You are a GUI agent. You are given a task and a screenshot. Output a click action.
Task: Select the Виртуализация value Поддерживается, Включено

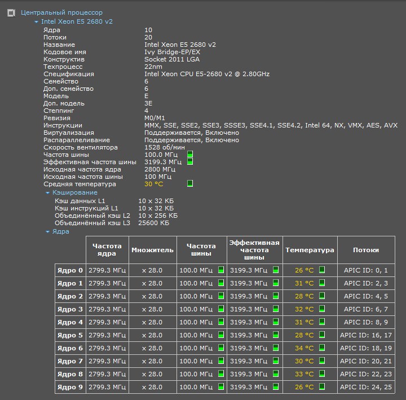click(192, 133)
